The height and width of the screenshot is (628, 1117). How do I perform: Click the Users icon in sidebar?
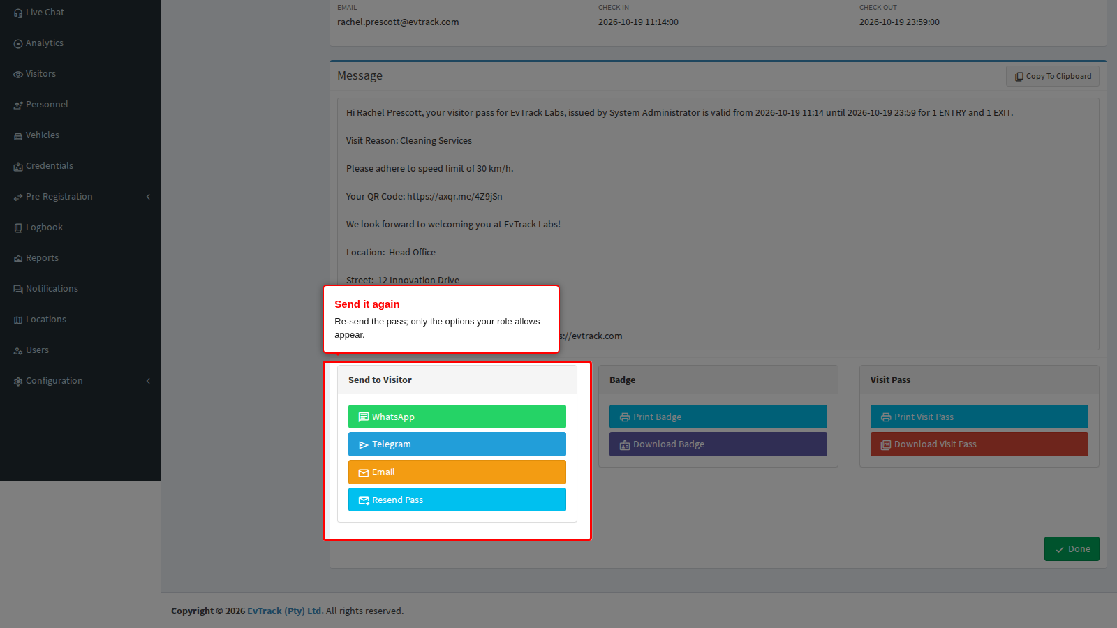pyautogui.click(x=18, y=350)
